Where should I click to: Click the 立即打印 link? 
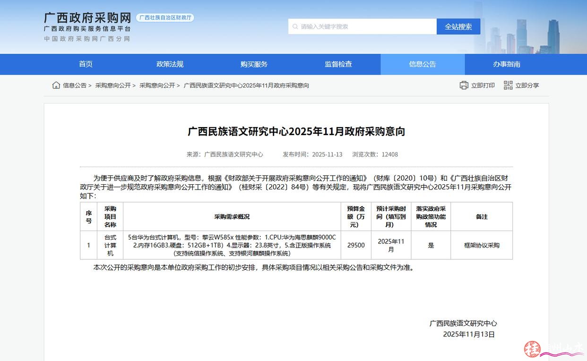[x=483, y=86]
